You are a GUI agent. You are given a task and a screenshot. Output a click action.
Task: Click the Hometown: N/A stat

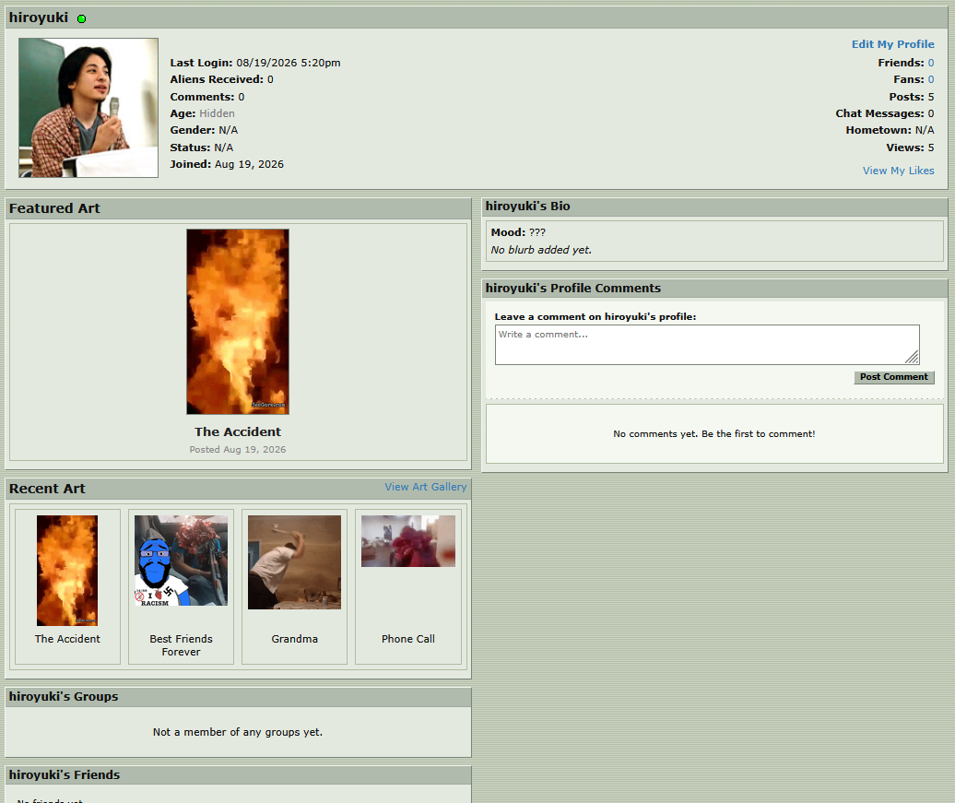point(890,130)
